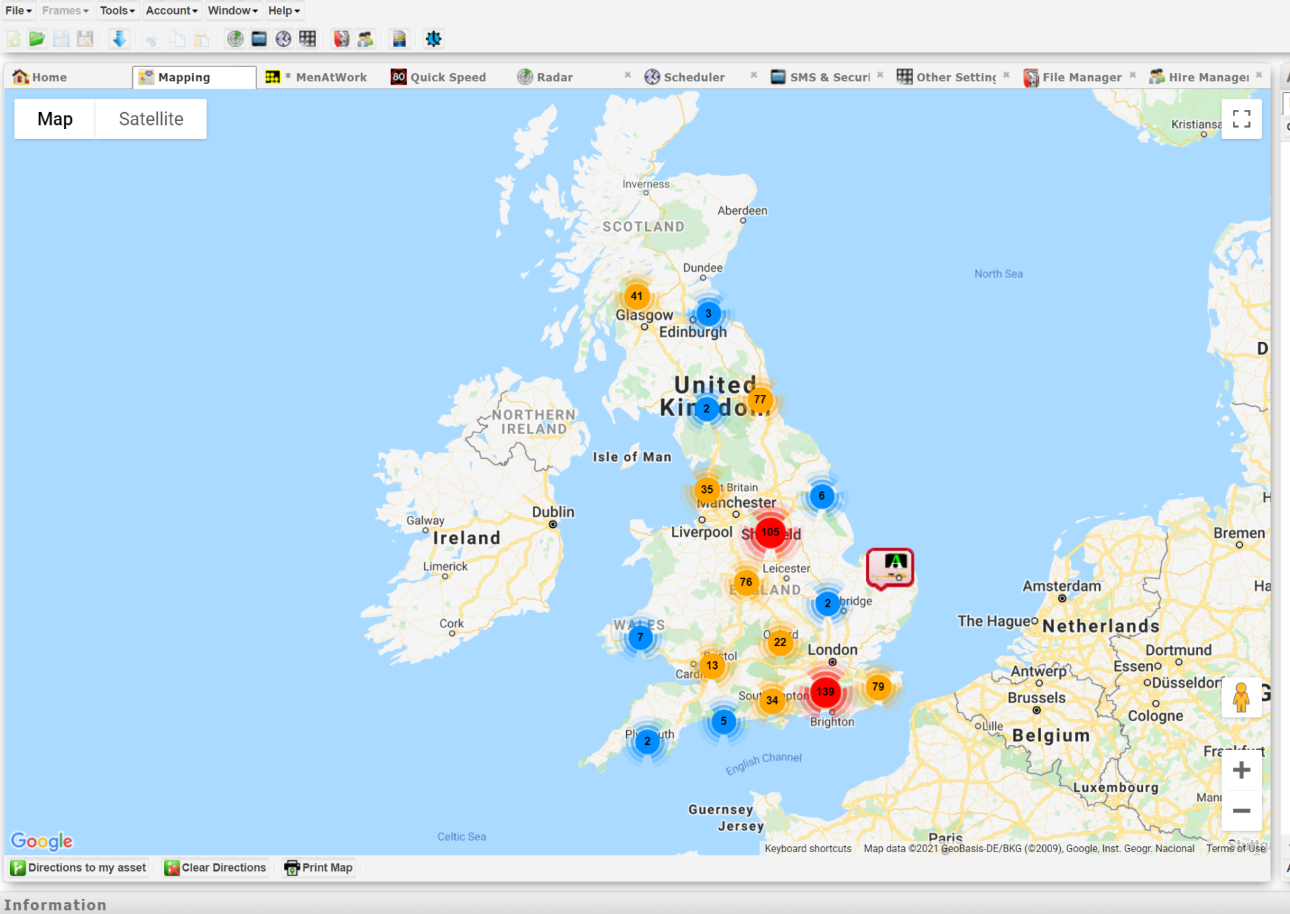
Task: Toggle fullscreen map mode
Action: pyautogui.click(x=1242, y=119)
